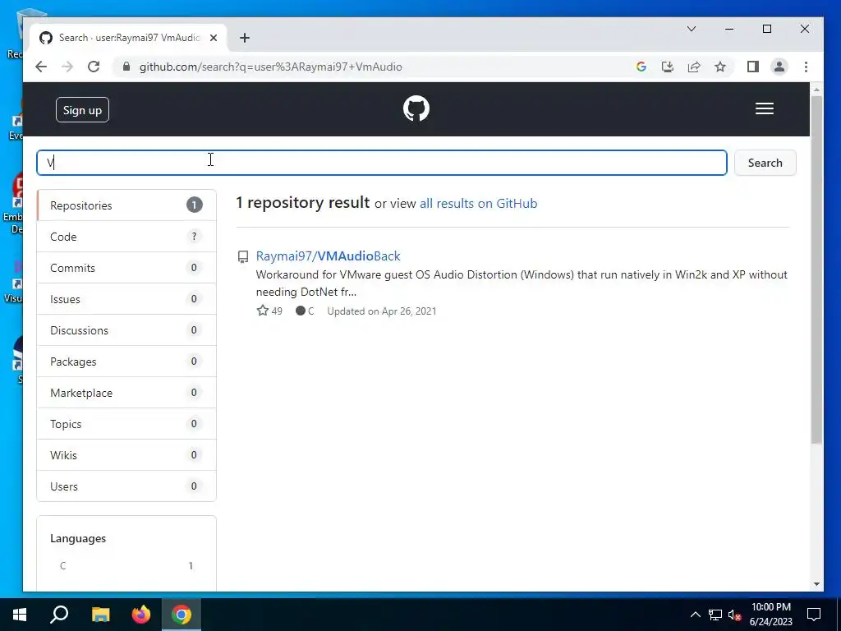Click the install app icon in address bar
This screenshot has height=631, width=841.
[667, 67]
